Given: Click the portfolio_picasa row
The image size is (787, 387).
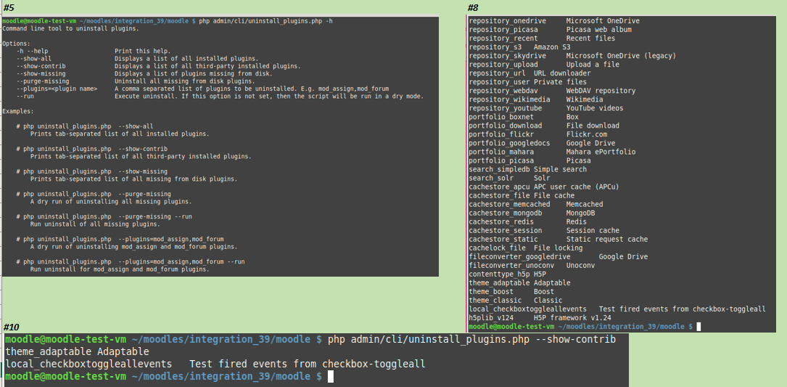Looking at the screenshot, I should tap(530, 161).
